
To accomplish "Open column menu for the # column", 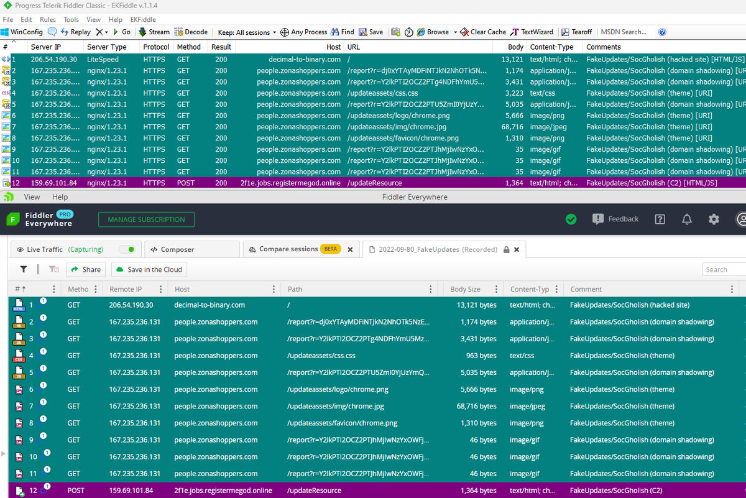I will 54,289.
